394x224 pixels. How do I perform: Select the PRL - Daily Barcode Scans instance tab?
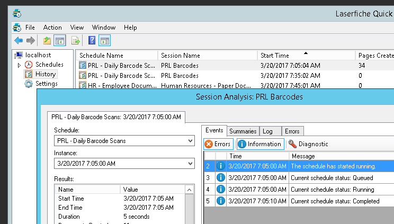[116, 117]
